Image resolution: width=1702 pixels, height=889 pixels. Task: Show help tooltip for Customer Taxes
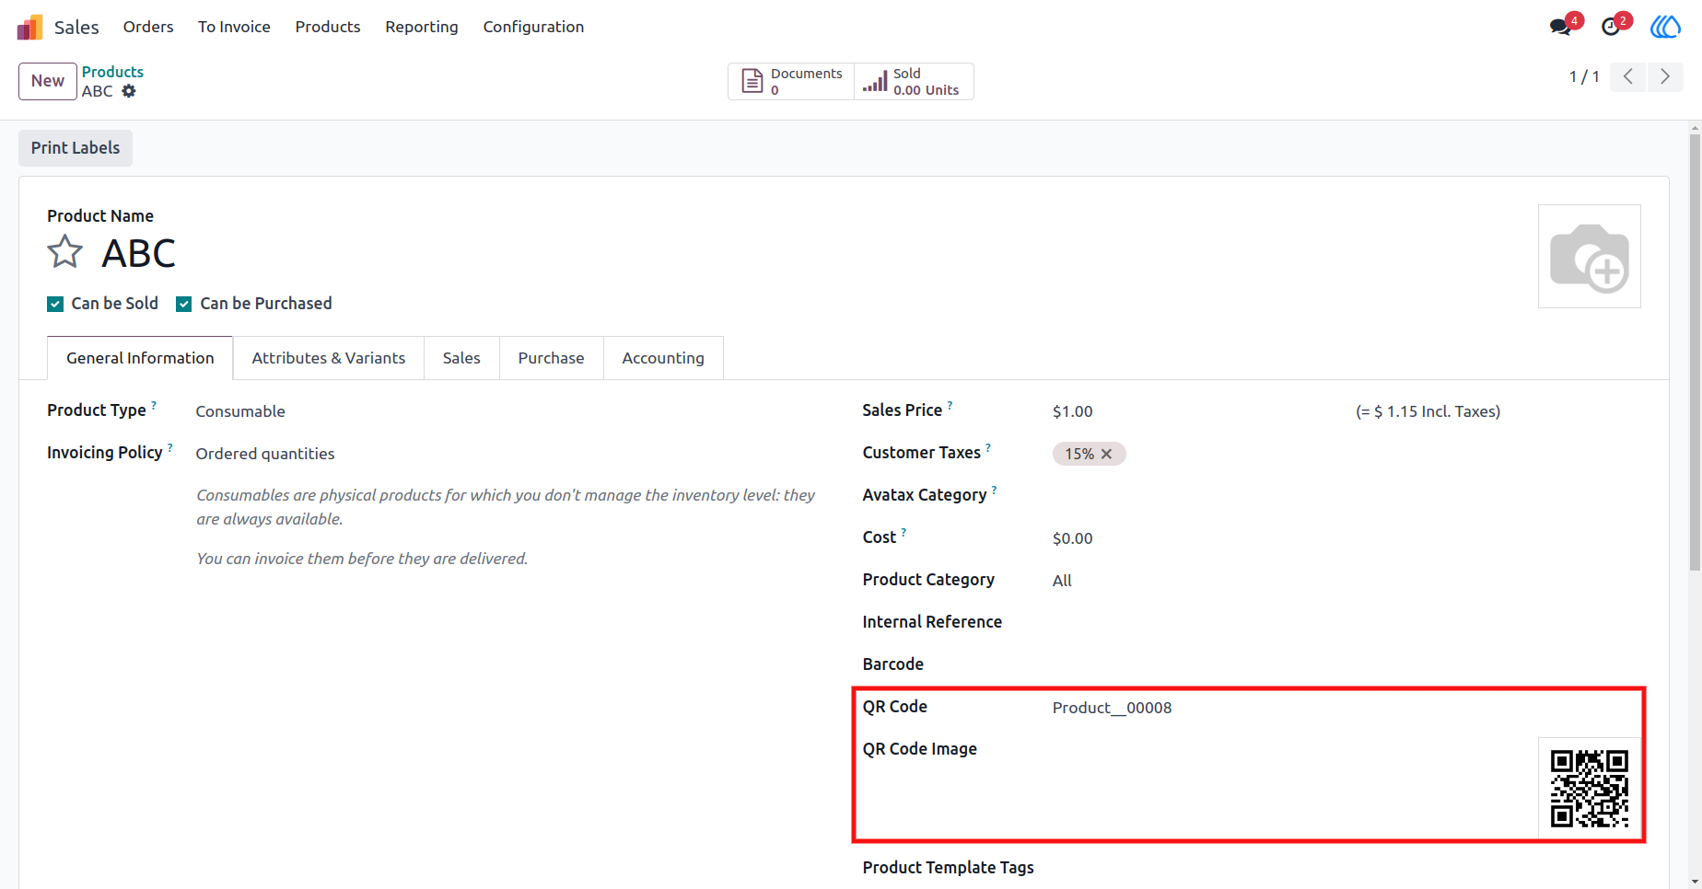pyautogui.click(x=988, y=447)
